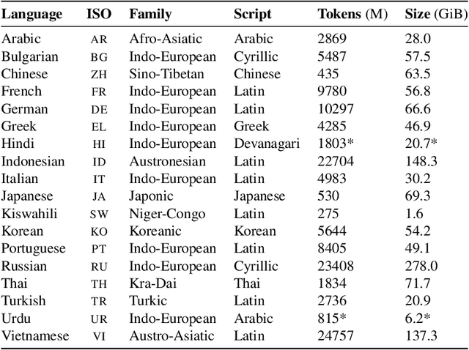Select the Tokens (M) column header

pos(353,14)
